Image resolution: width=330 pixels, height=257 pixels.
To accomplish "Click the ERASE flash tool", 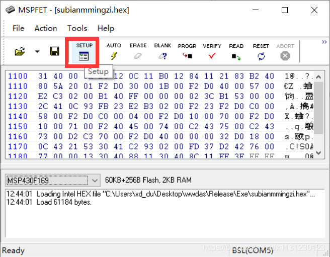I will pyautogui.click(x=138, y=52).
